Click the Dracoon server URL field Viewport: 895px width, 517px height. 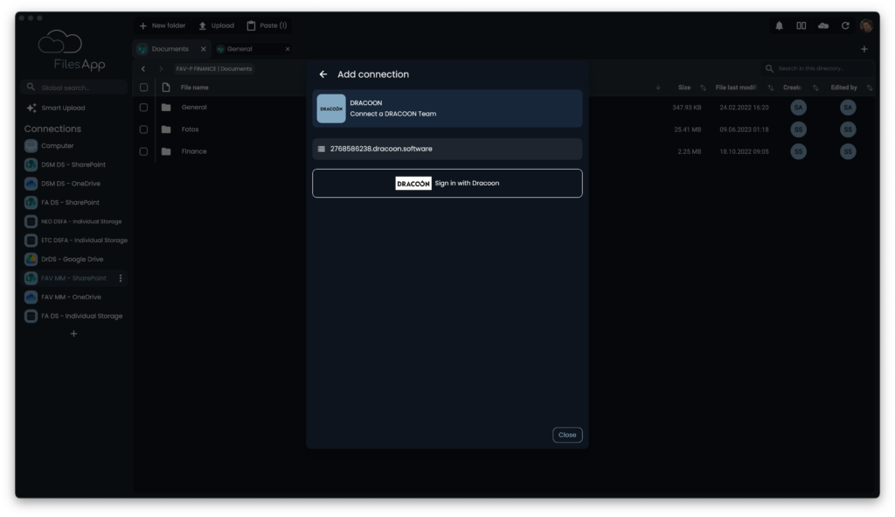point(447,149)
